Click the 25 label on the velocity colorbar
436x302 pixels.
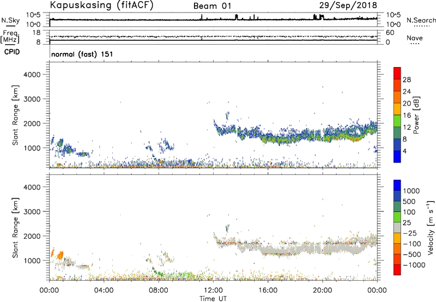(407, 222)
